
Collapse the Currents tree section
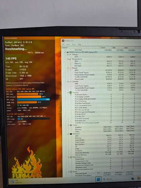click(68, 82)
